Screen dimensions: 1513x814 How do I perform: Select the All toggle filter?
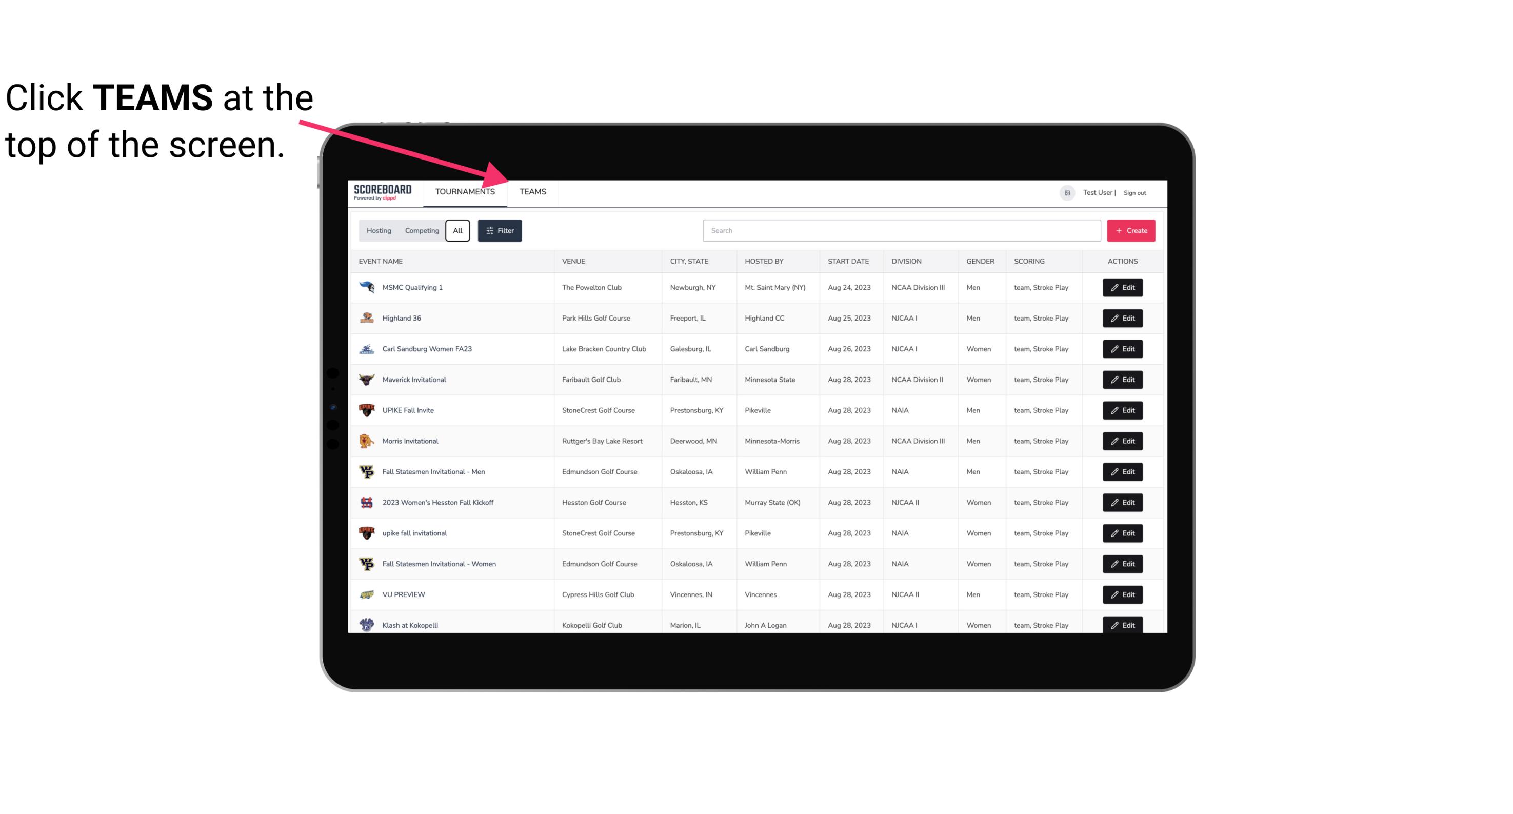tap(457, 231)
